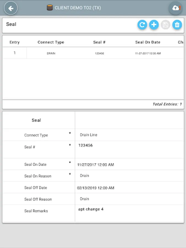Open the Connect Type Drain Line dropdown
This screenshot has height=248, width=186.
(130, 135)
